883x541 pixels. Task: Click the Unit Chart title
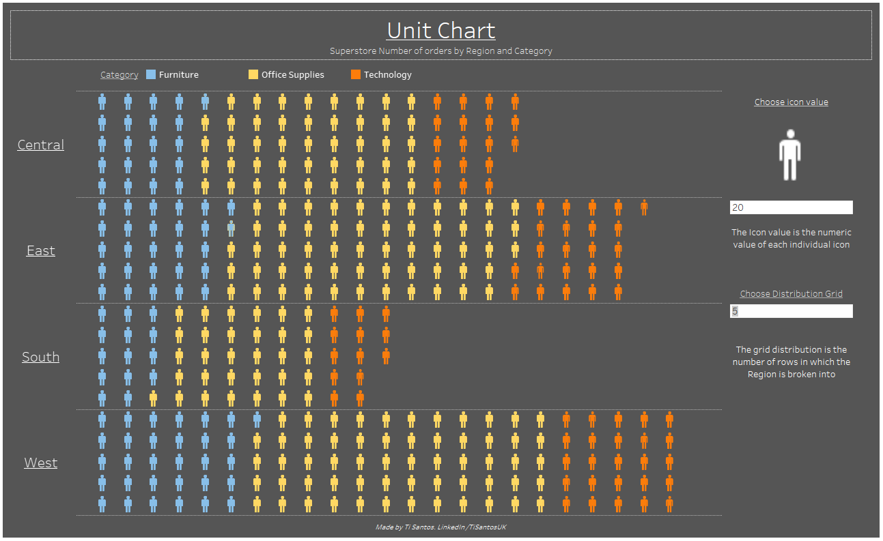[x=441, y=30]
